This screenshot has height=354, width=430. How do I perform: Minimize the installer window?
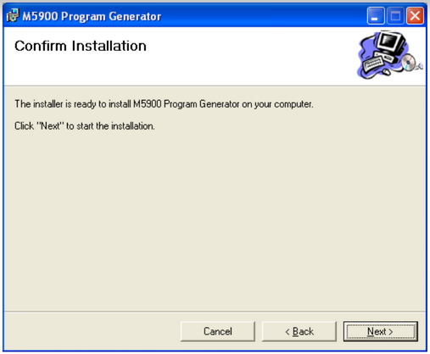(376, 16)
